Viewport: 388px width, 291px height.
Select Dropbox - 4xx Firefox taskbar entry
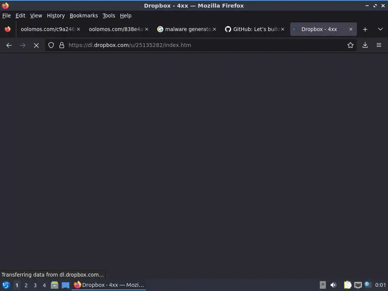(109, 285)
